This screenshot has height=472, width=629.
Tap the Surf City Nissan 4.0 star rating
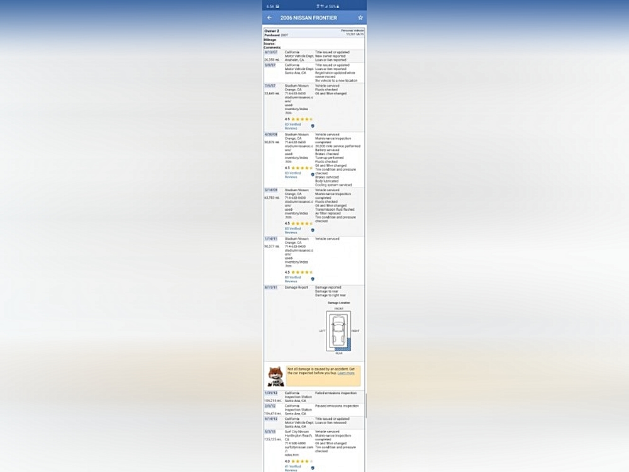(299, 461)
